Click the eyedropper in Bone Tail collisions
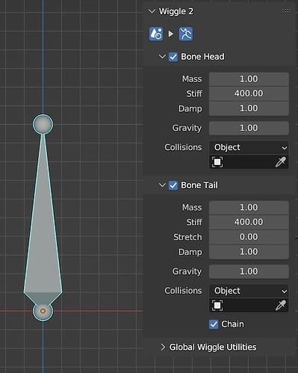This screenshot has height=373, width=298. coord(281,305)
